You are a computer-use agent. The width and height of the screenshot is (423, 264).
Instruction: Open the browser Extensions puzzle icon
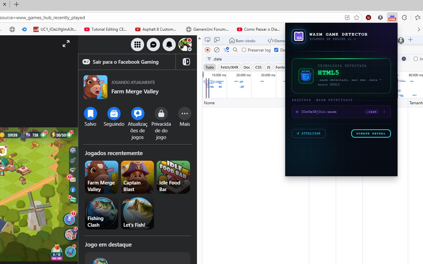click(x=404, y=17)
